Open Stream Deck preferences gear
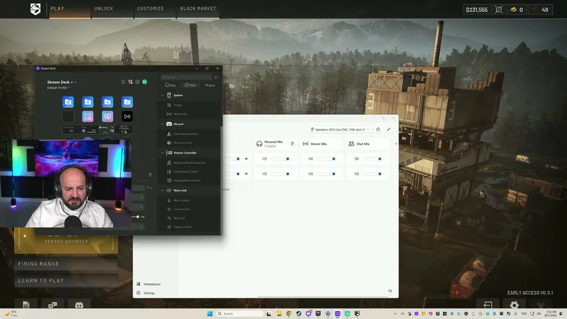This screenshot has width=567, height=319. [138, 82]
